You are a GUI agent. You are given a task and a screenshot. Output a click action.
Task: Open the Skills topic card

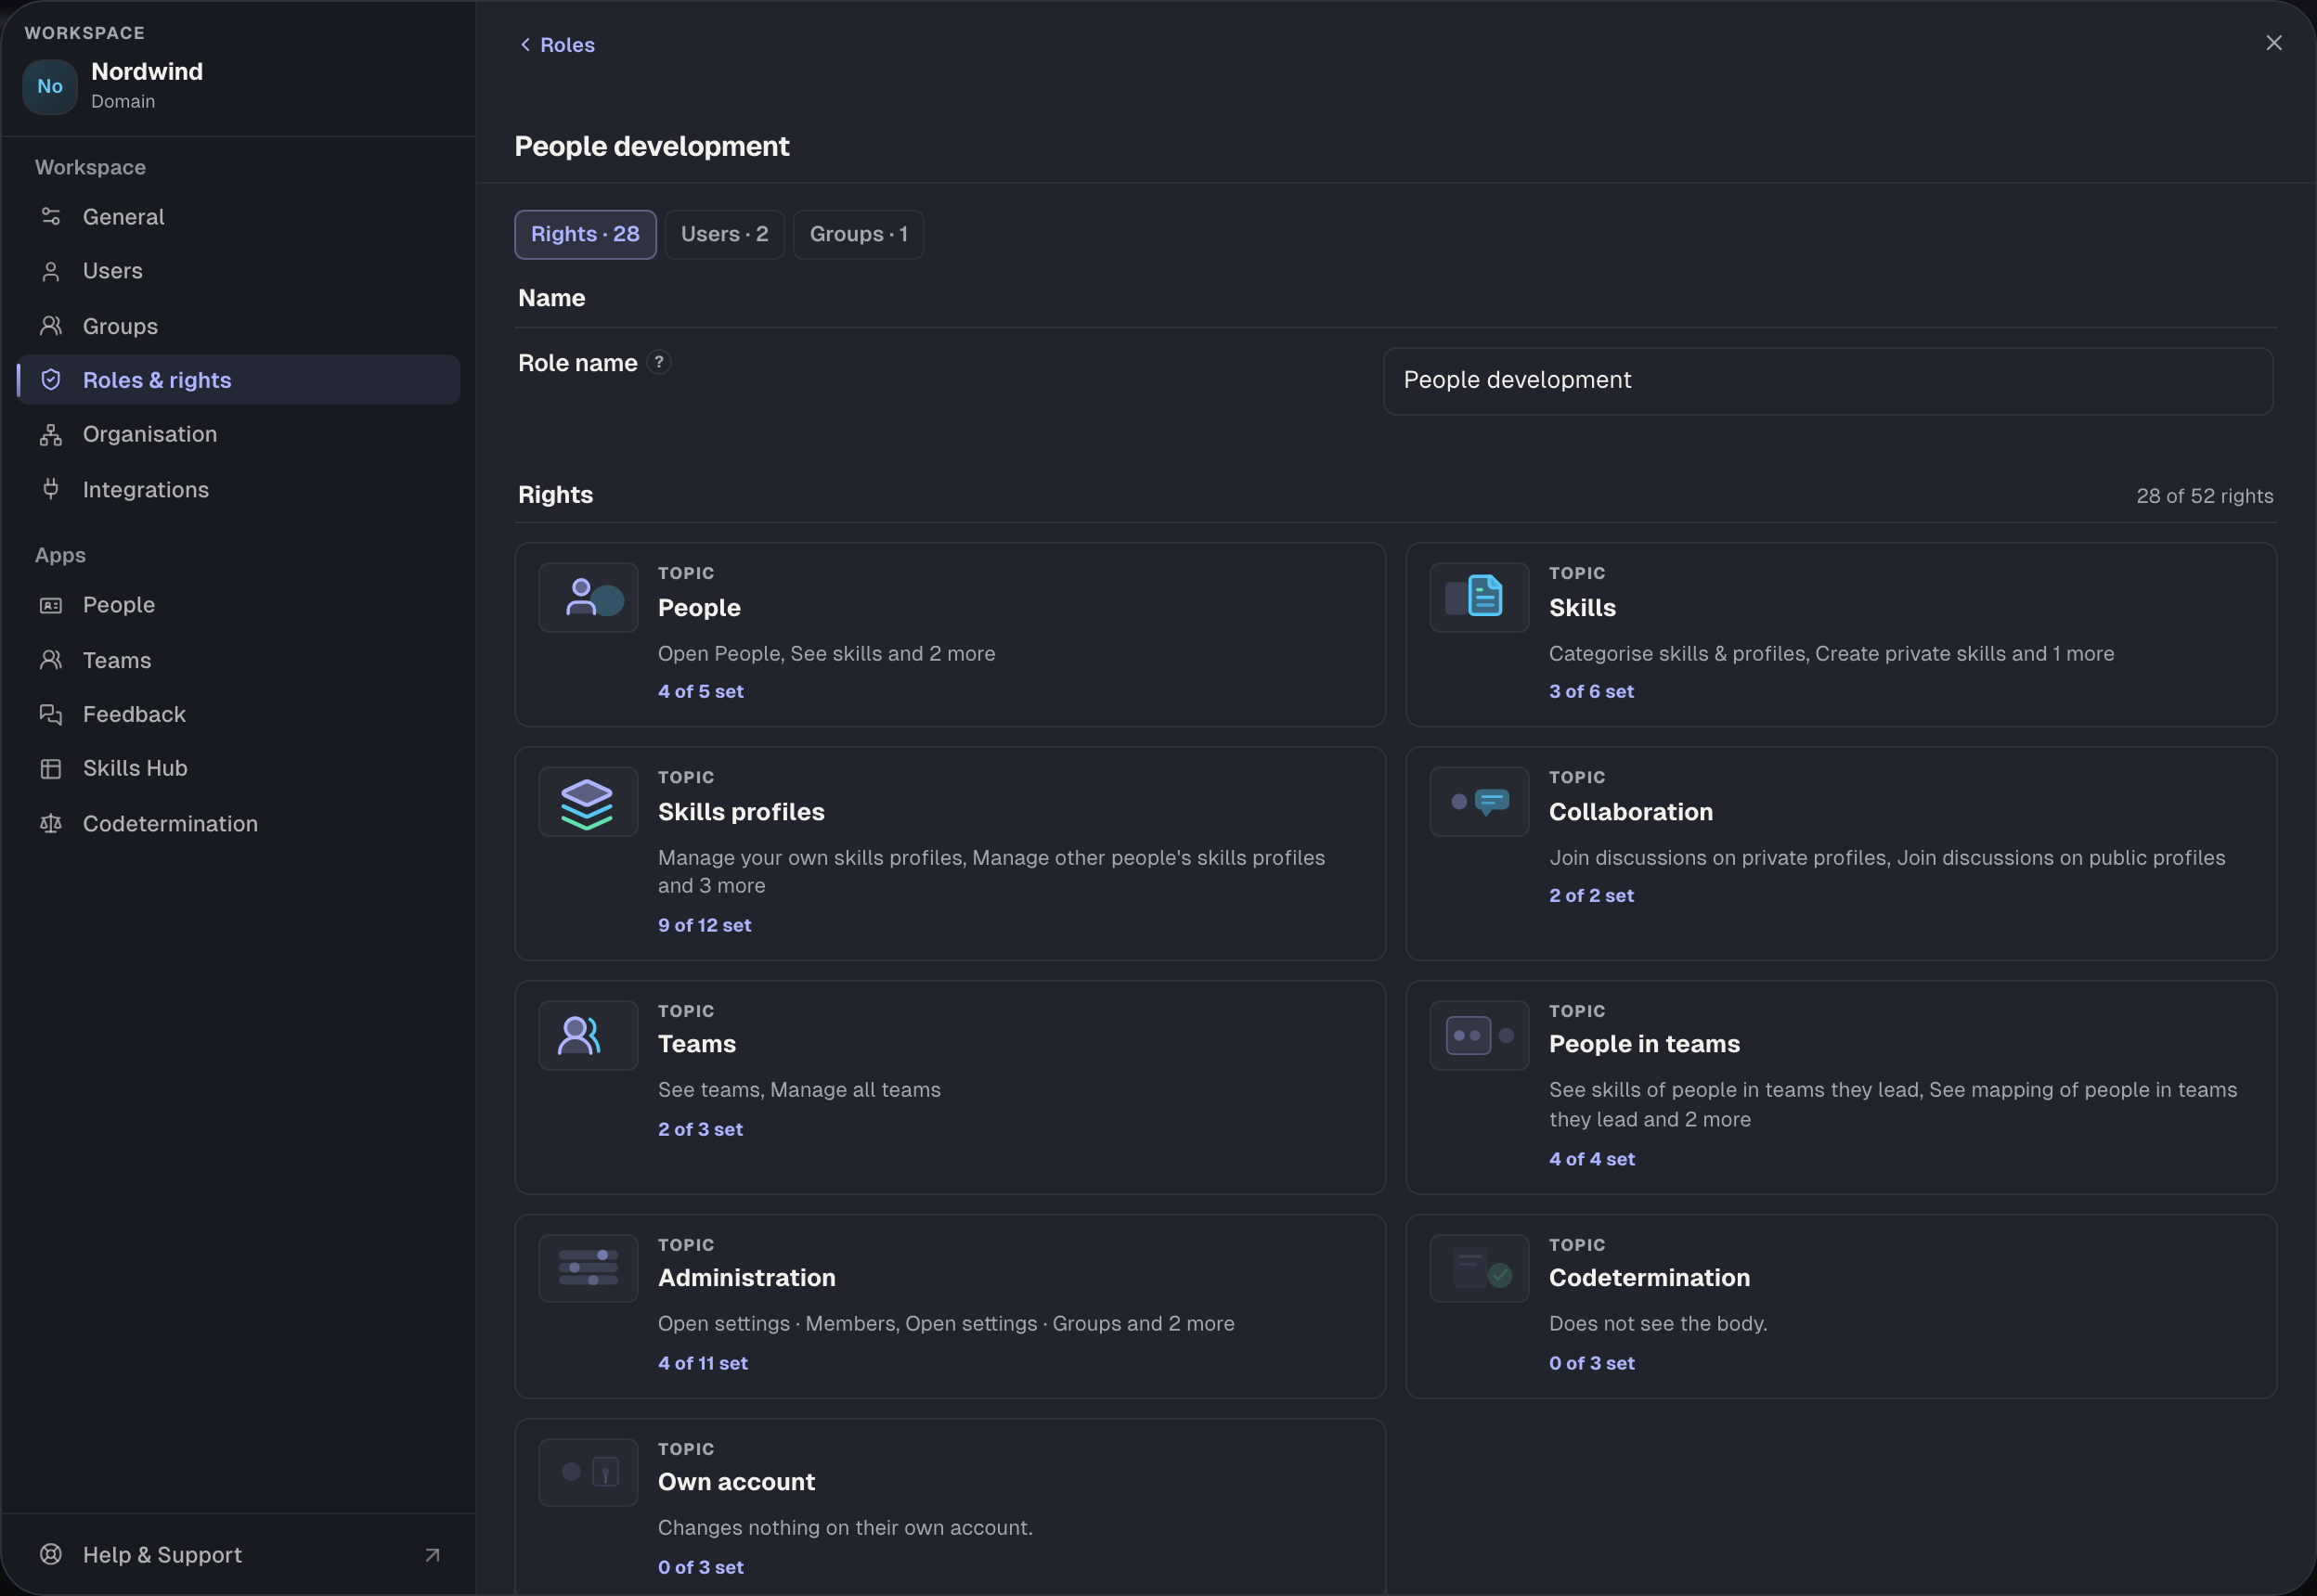click(x=1841, y=634)
